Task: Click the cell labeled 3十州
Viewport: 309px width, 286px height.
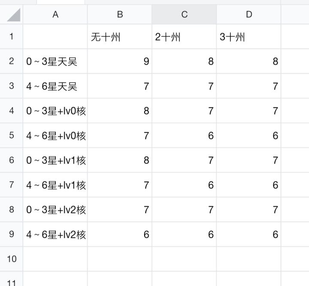Action: (x=249, y=37)
